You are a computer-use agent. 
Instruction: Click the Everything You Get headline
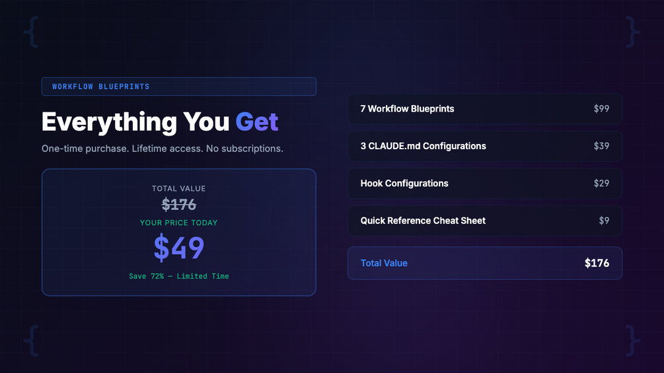(160, 122)
